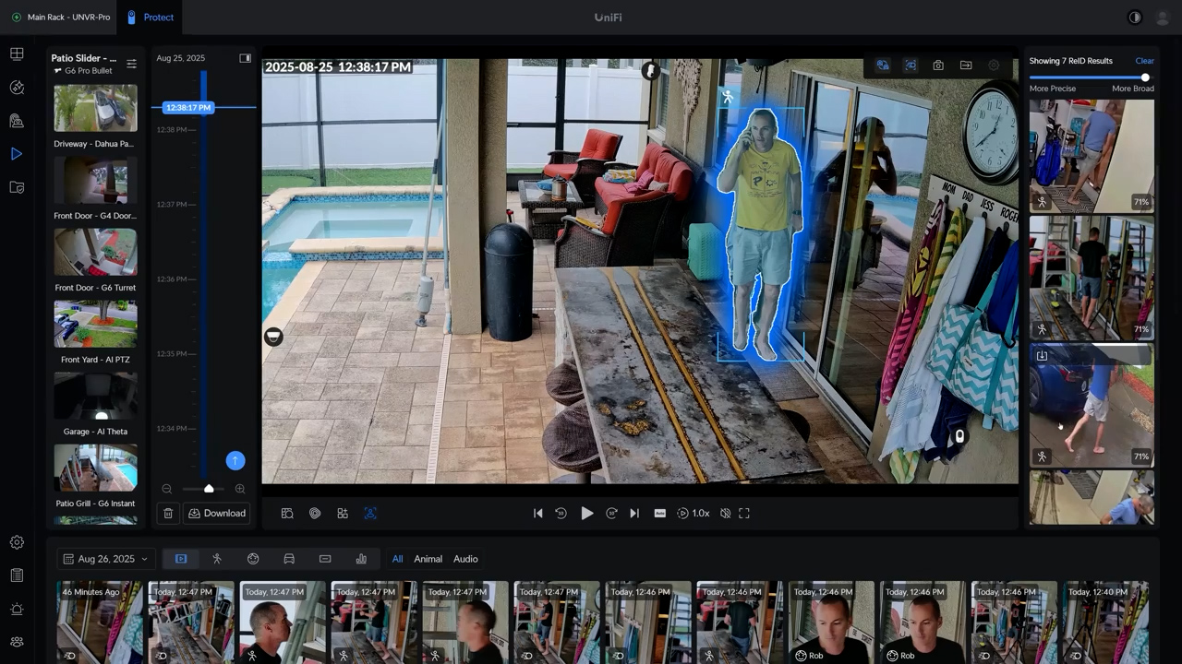Screen dimensions: 1182x664
Task: Switch to the Animal filter tab
Action: pos(428,559)
